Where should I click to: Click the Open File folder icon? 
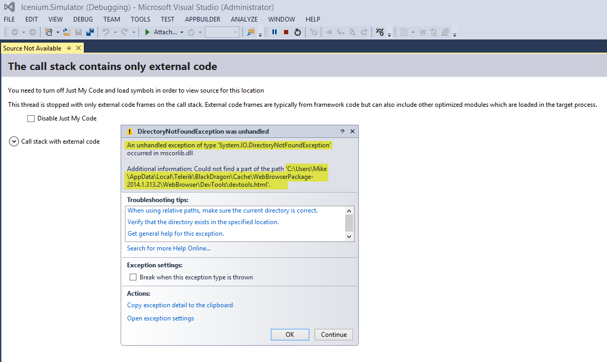coord(67,32)
